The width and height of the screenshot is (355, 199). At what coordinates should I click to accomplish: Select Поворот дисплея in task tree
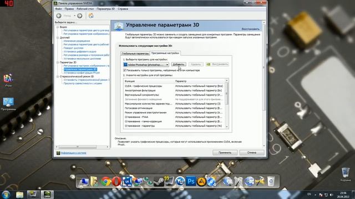(x=73, y=48)
